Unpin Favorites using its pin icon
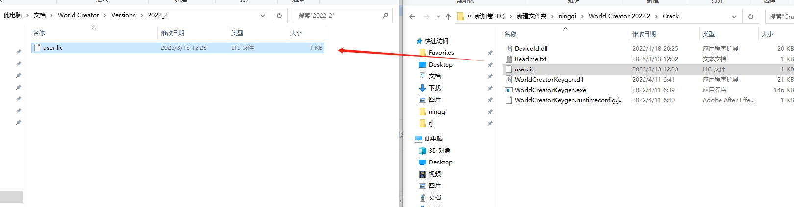794x207 pixels. pyautogui.click(x=490, y=53)
